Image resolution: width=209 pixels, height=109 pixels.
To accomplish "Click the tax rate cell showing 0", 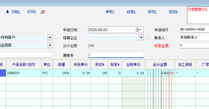I will click(x=115, y=73).
